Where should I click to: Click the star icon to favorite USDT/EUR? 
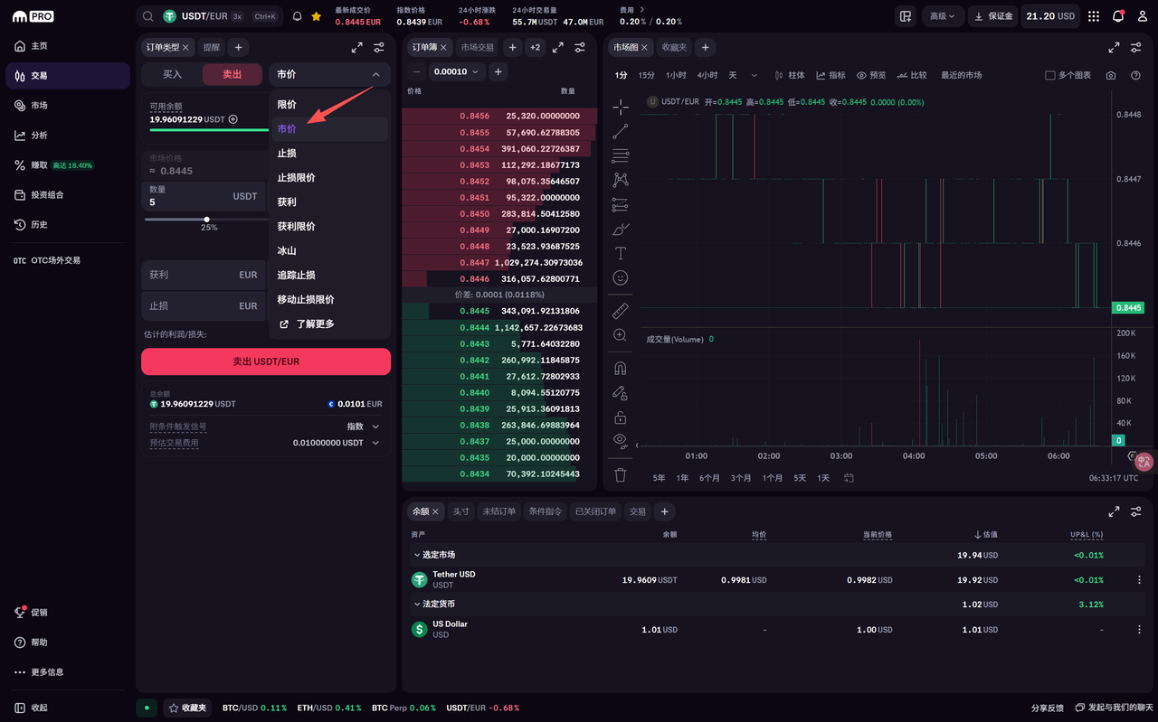tap(316, 16)
